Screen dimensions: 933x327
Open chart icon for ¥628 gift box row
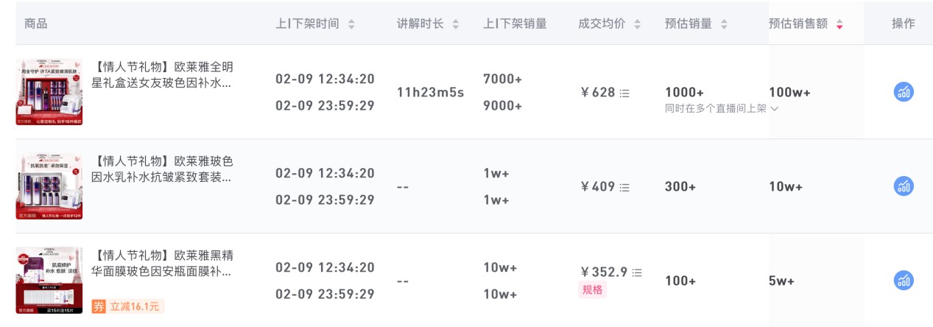coord(904,92)
